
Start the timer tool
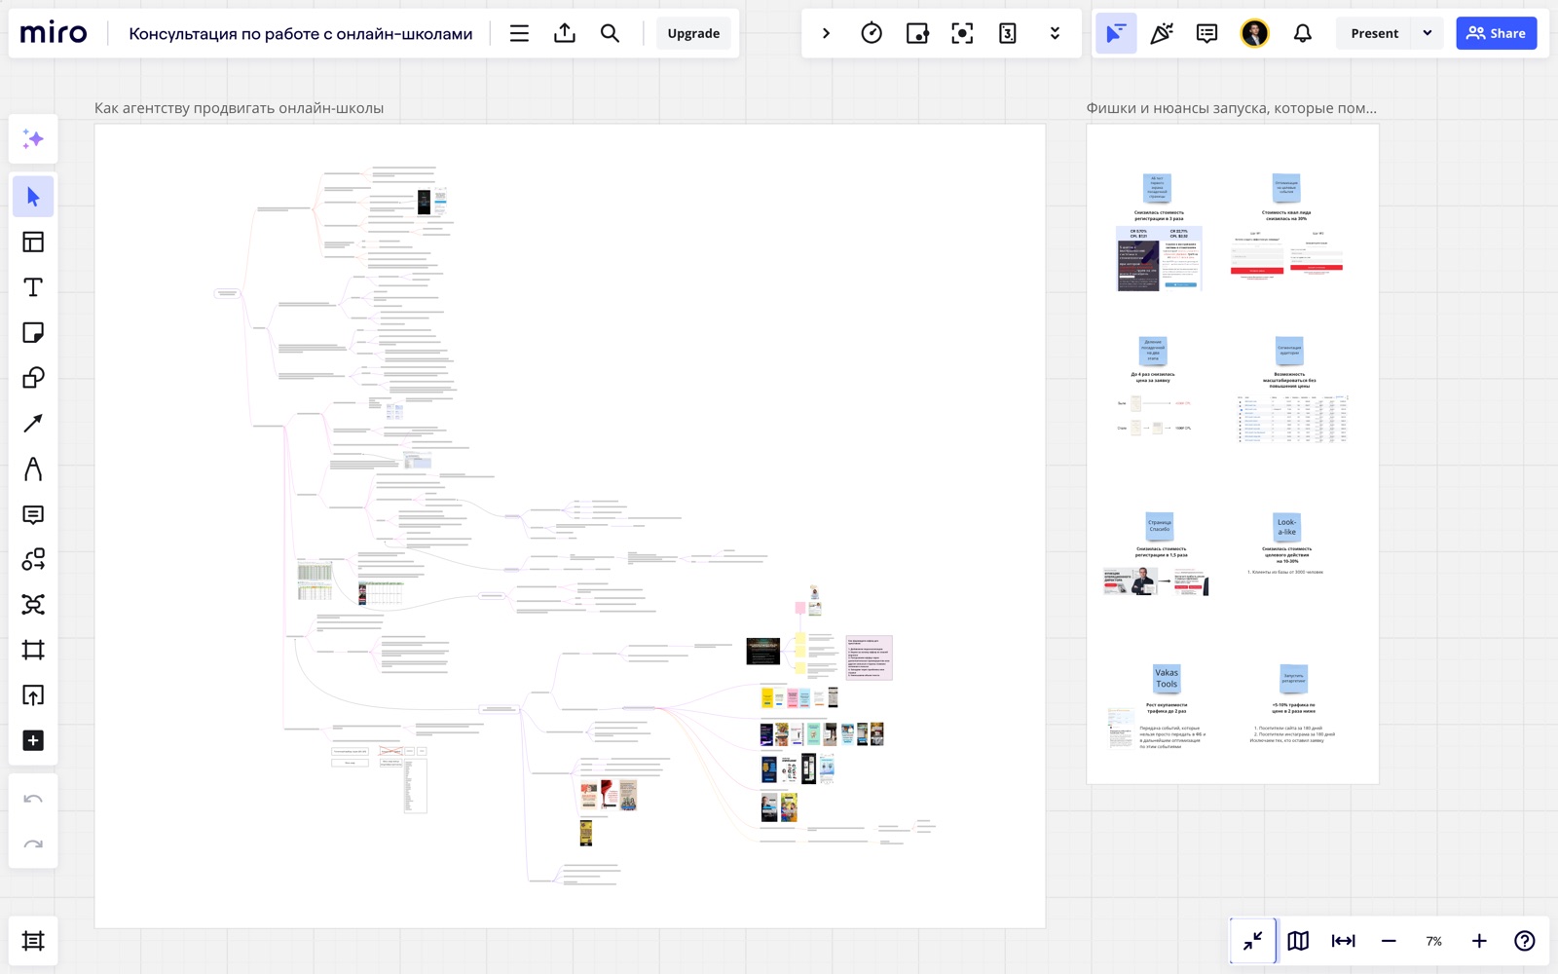(x=872, y=33)
